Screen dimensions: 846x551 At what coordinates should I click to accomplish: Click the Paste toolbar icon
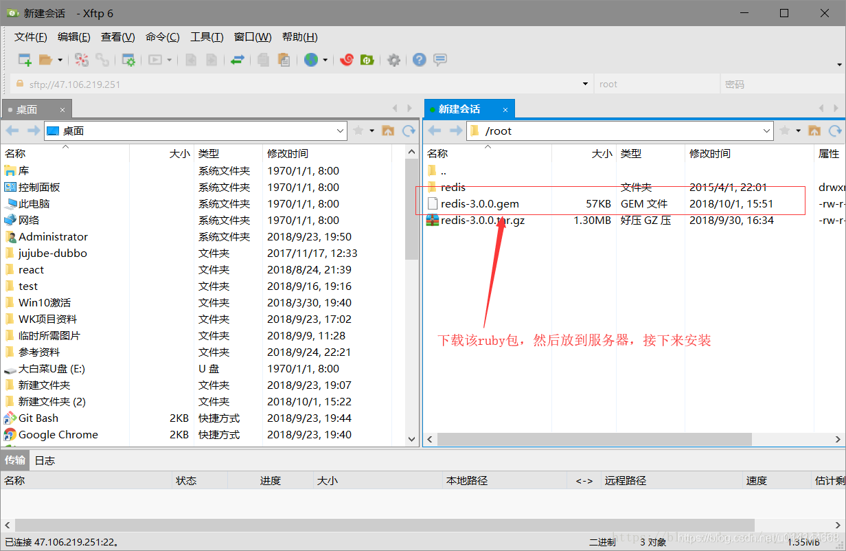pyautogui.click(x=284, y=60)
